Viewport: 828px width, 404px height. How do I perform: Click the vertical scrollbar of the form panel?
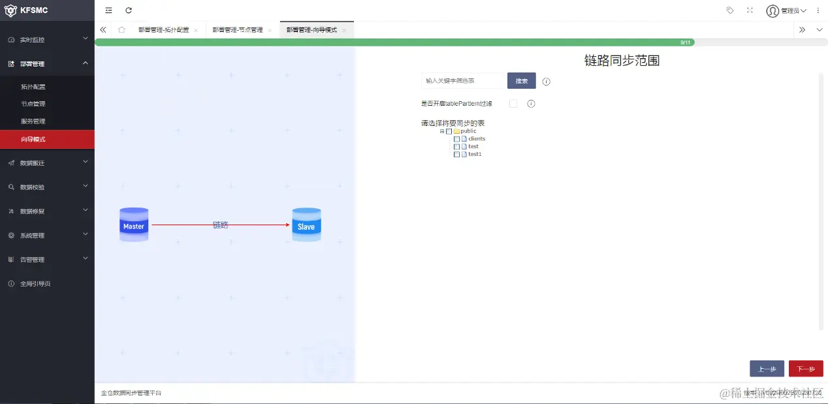(821, 201)
